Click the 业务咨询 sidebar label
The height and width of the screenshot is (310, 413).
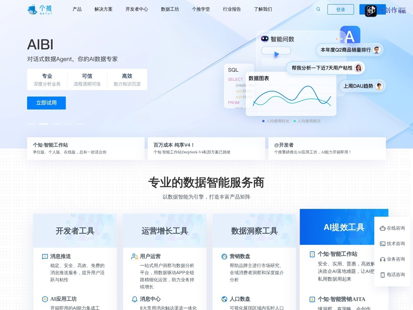[396, 259]
